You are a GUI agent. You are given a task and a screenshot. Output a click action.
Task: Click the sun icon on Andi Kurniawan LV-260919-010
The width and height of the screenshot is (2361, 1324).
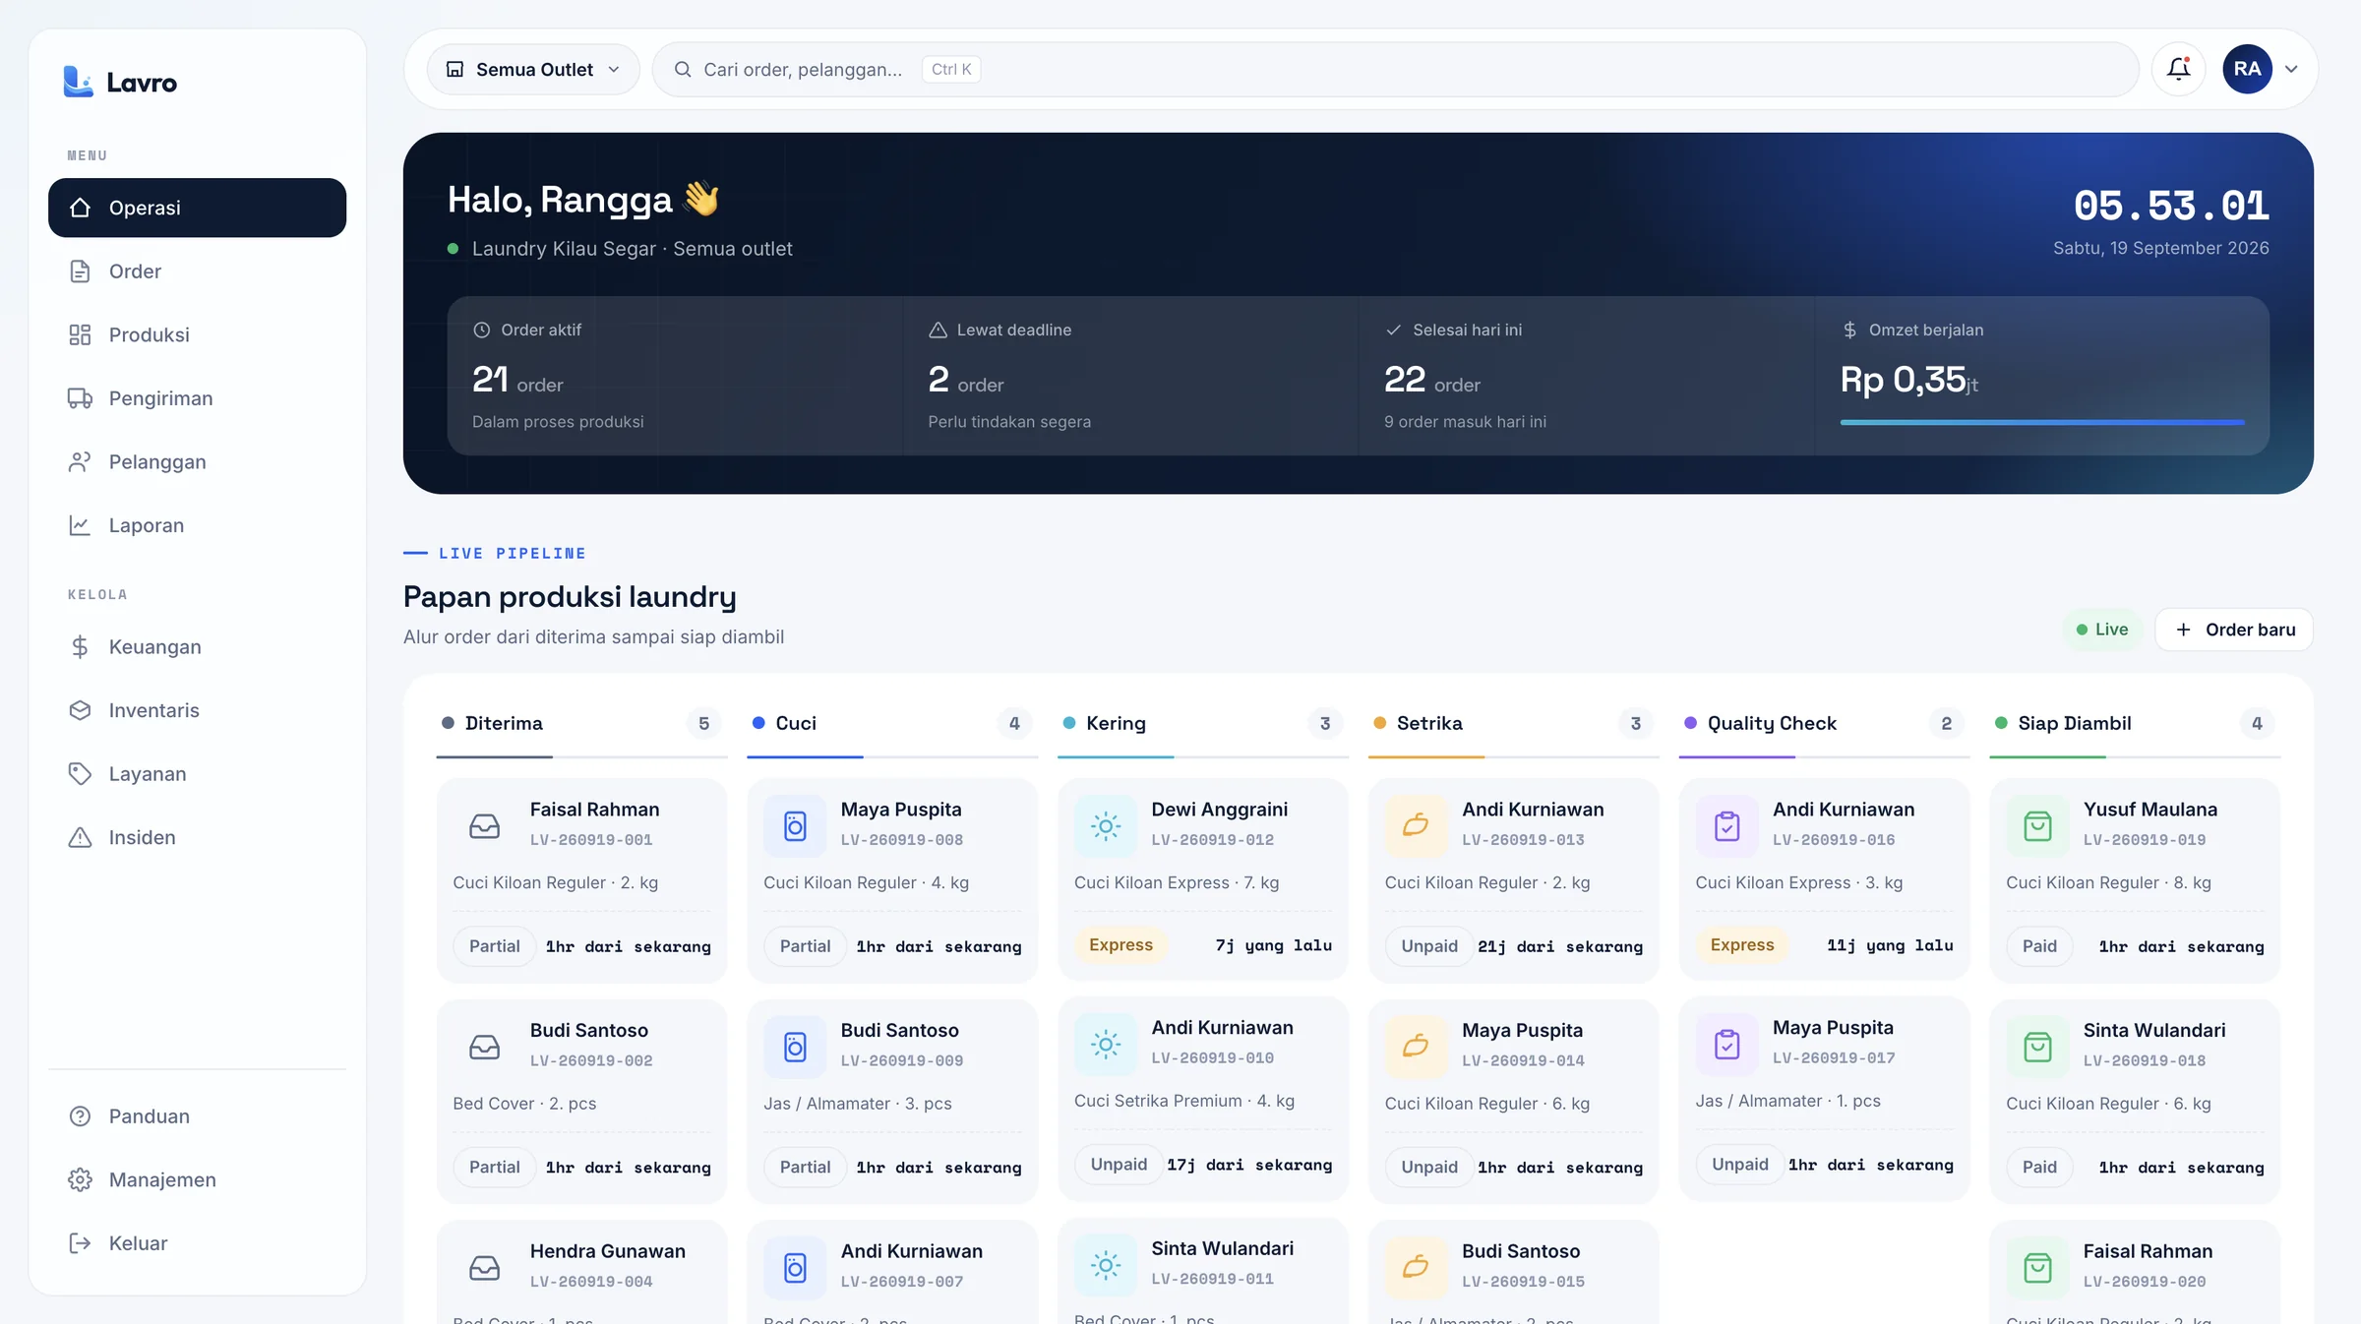(x=1106, y=1044)
